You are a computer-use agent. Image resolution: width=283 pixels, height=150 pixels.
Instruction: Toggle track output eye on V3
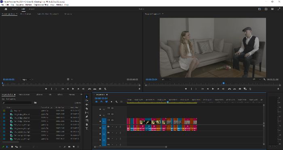pyautogui.click(x=112, y=108)
